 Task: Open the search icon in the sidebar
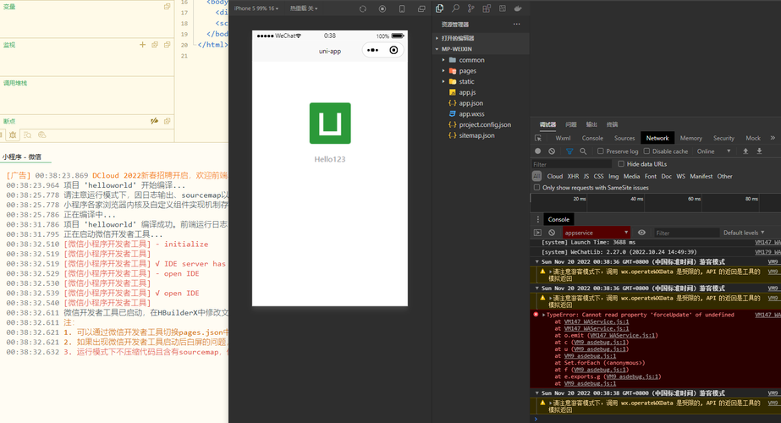455,8
